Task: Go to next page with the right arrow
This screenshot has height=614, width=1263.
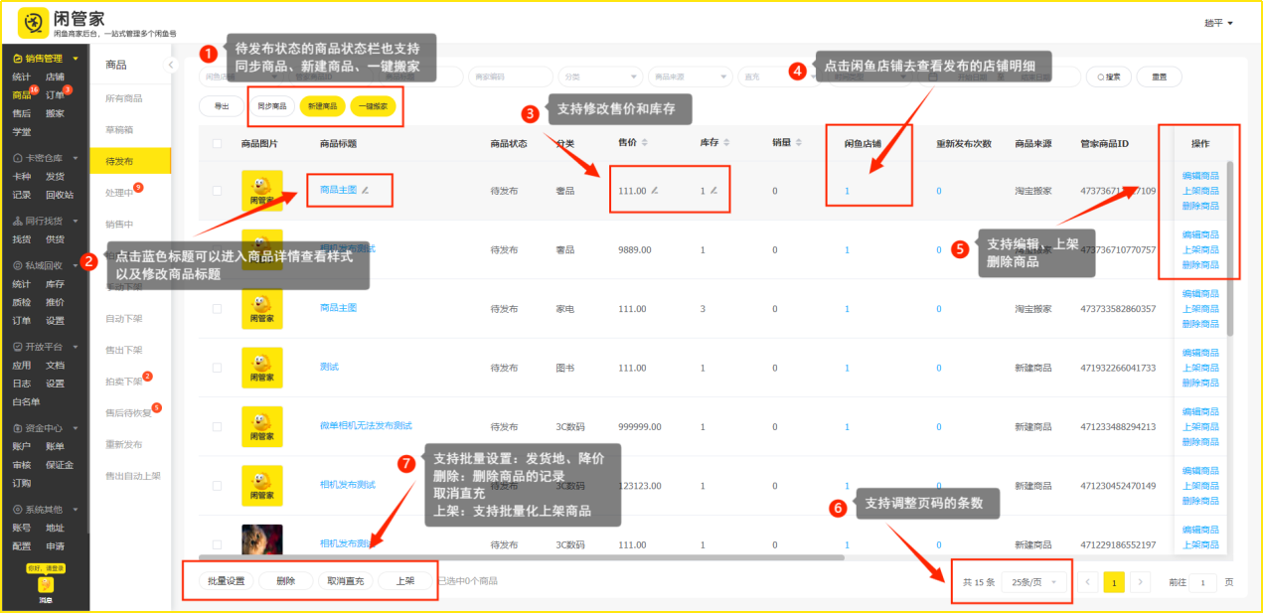Action: tap(1141, 582)
